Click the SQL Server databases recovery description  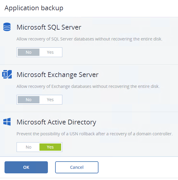[89, 39]
